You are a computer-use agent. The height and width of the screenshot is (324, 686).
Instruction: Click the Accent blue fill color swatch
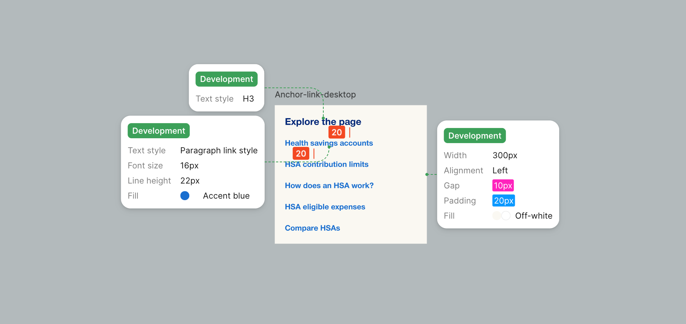coord(185,196)
